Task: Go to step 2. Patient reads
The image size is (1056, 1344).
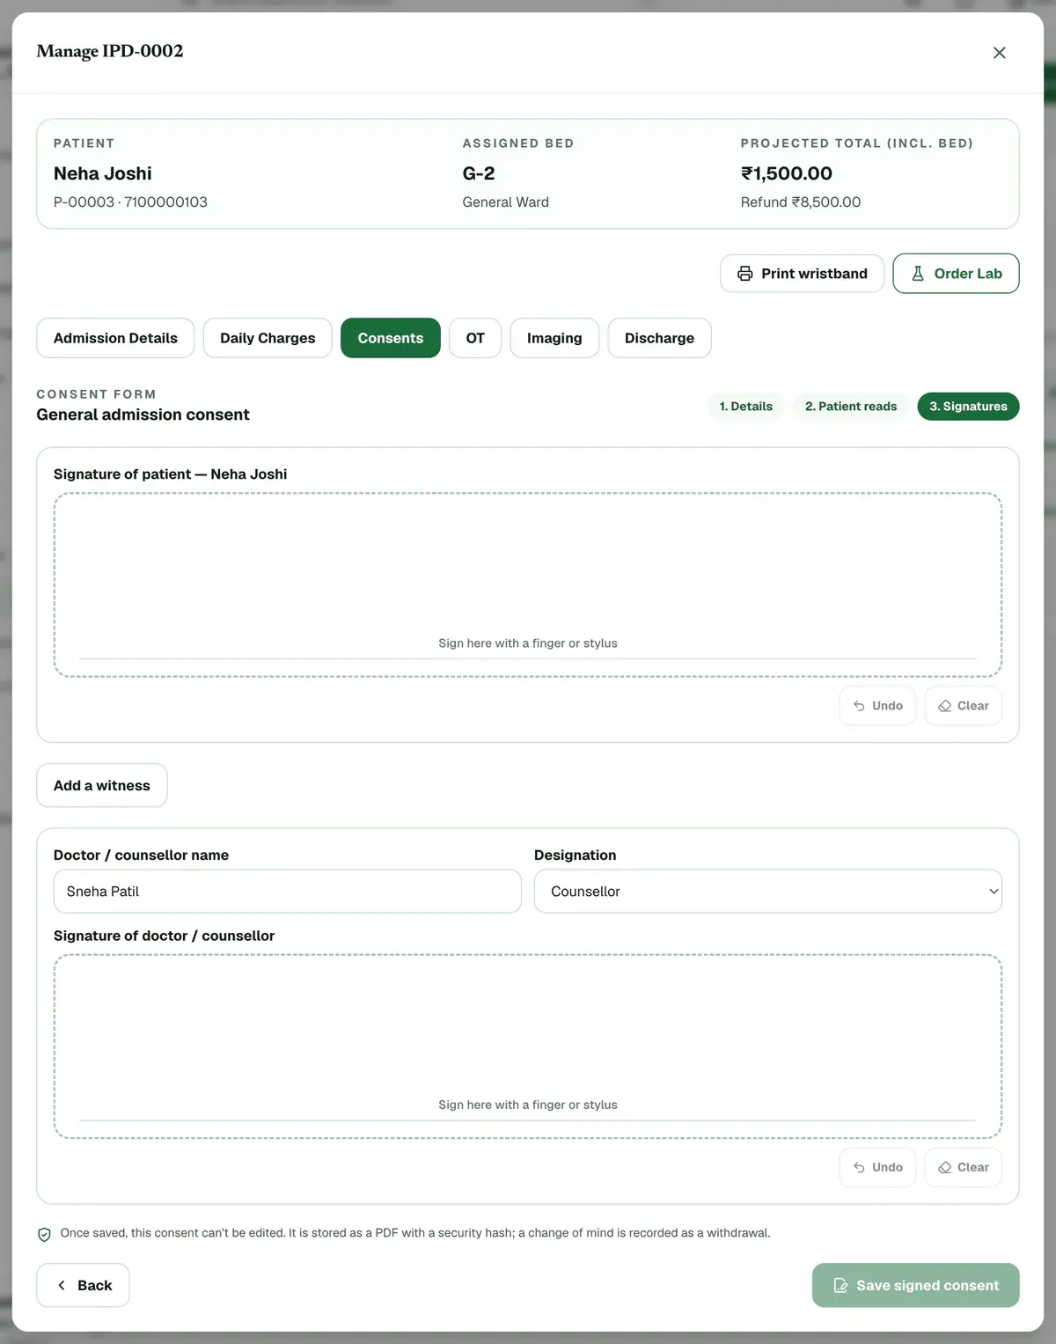Action: (851, 407)
